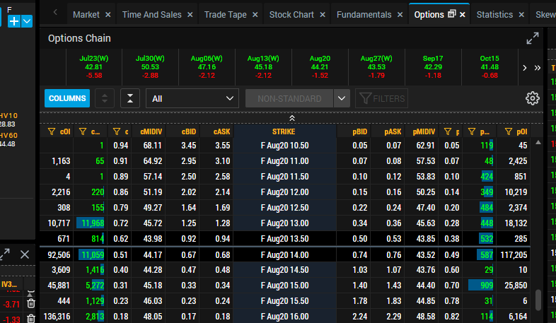Expand Options Chain panel to fullscreen
556x323 pixels.
pyautogui.click(x=532, y=38)
